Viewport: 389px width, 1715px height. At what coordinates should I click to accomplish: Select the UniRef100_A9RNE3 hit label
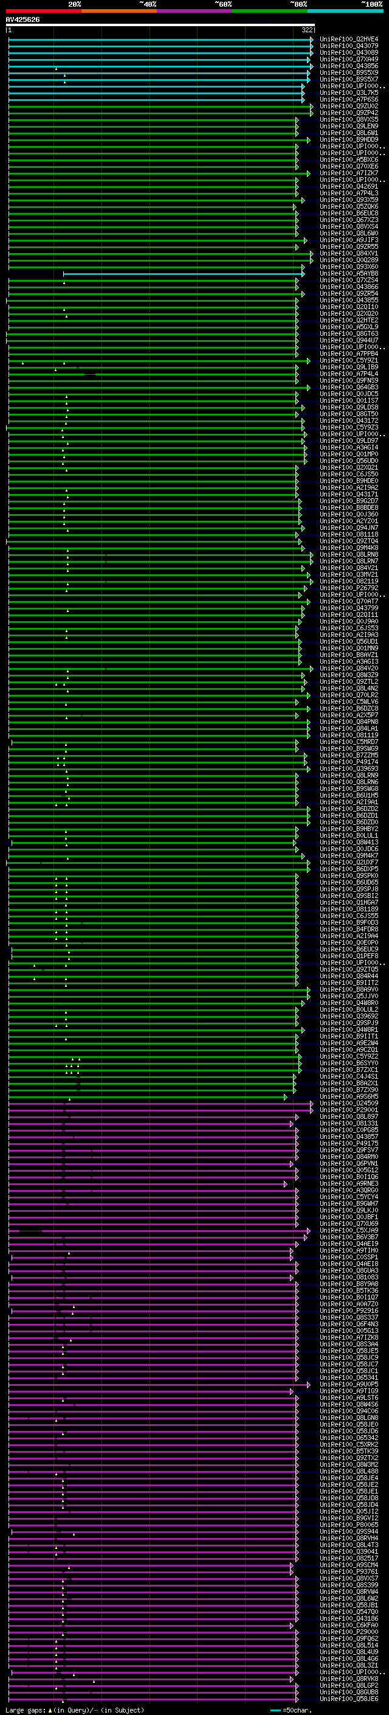pos(348,1183)
